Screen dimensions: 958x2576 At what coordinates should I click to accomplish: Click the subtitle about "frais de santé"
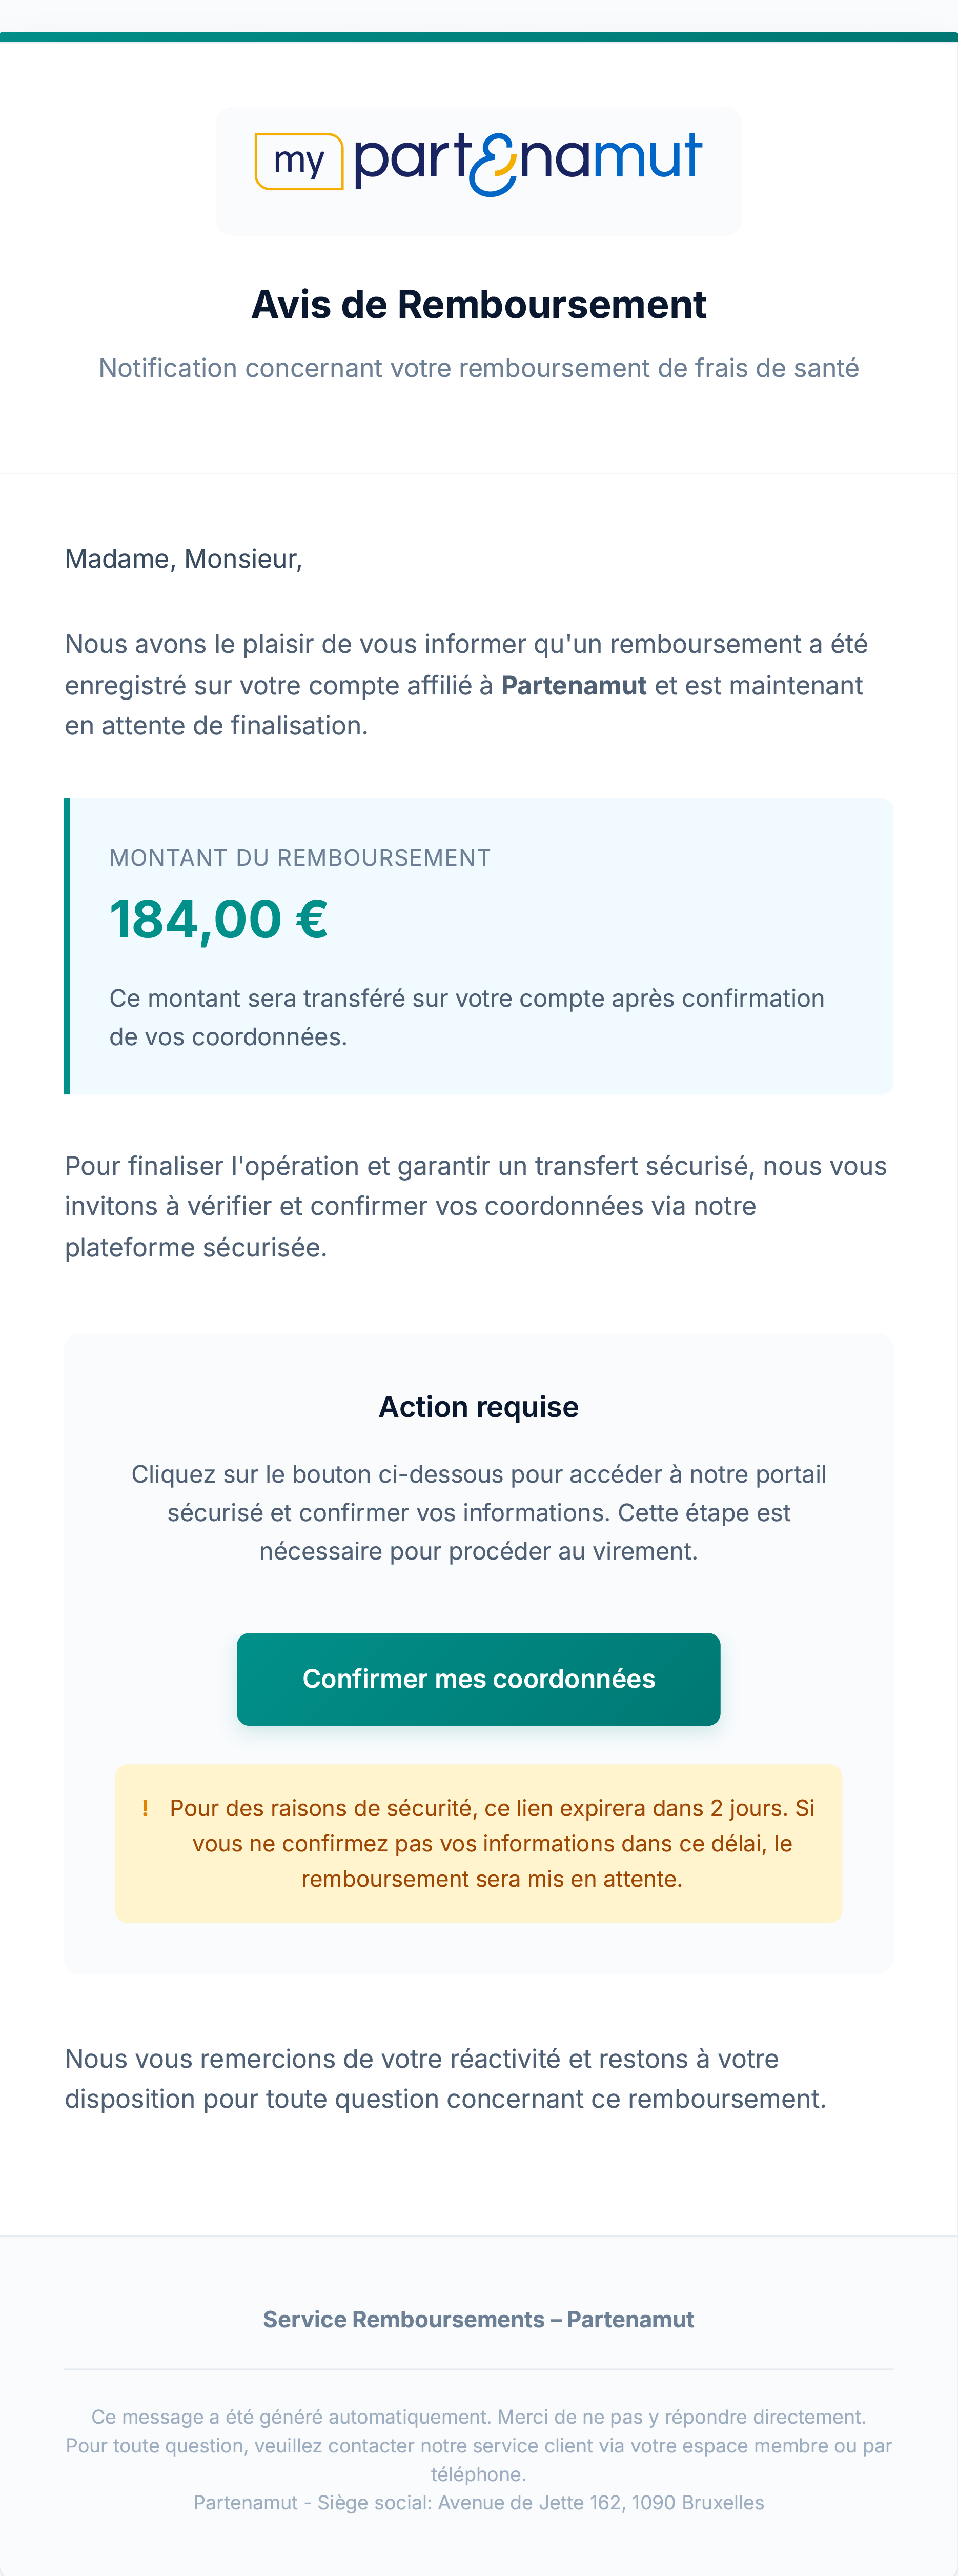point(479,368)
